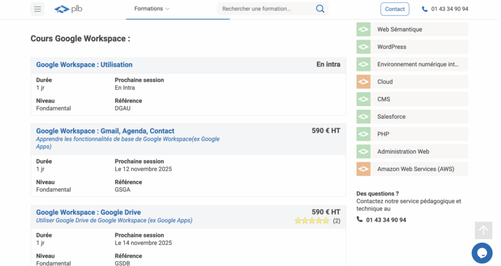The width and height of the screenshot is (501, 266).
Task: Click the Google Drive star rating
Action: [312, 221]
